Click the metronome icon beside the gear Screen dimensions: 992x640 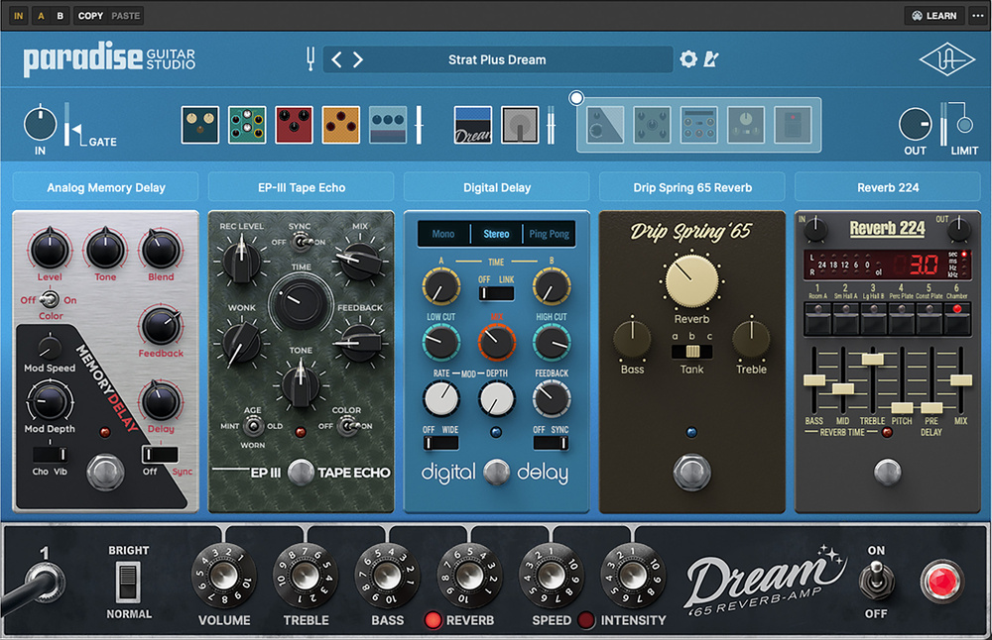click(x=710, y=59)
